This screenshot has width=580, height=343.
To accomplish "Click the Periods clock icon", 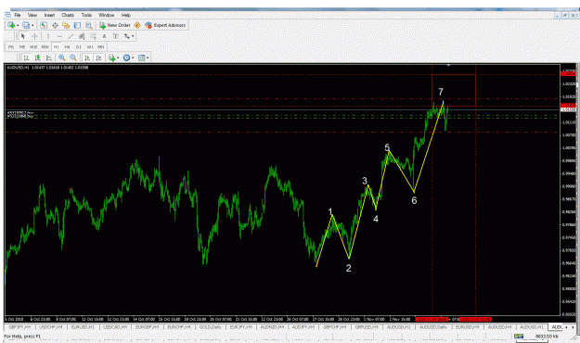I will click(126, 57).
